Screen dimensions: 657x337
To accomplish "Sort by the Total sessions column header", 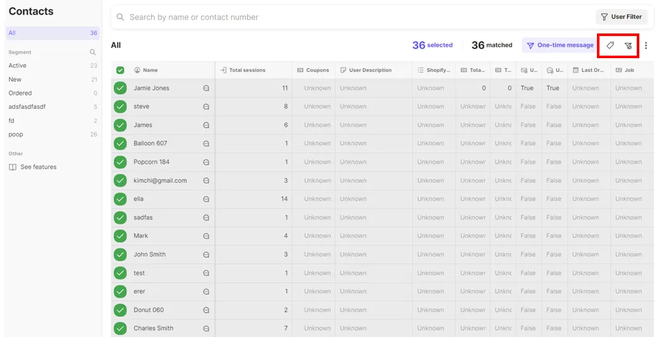I will (x=247, y=70).
